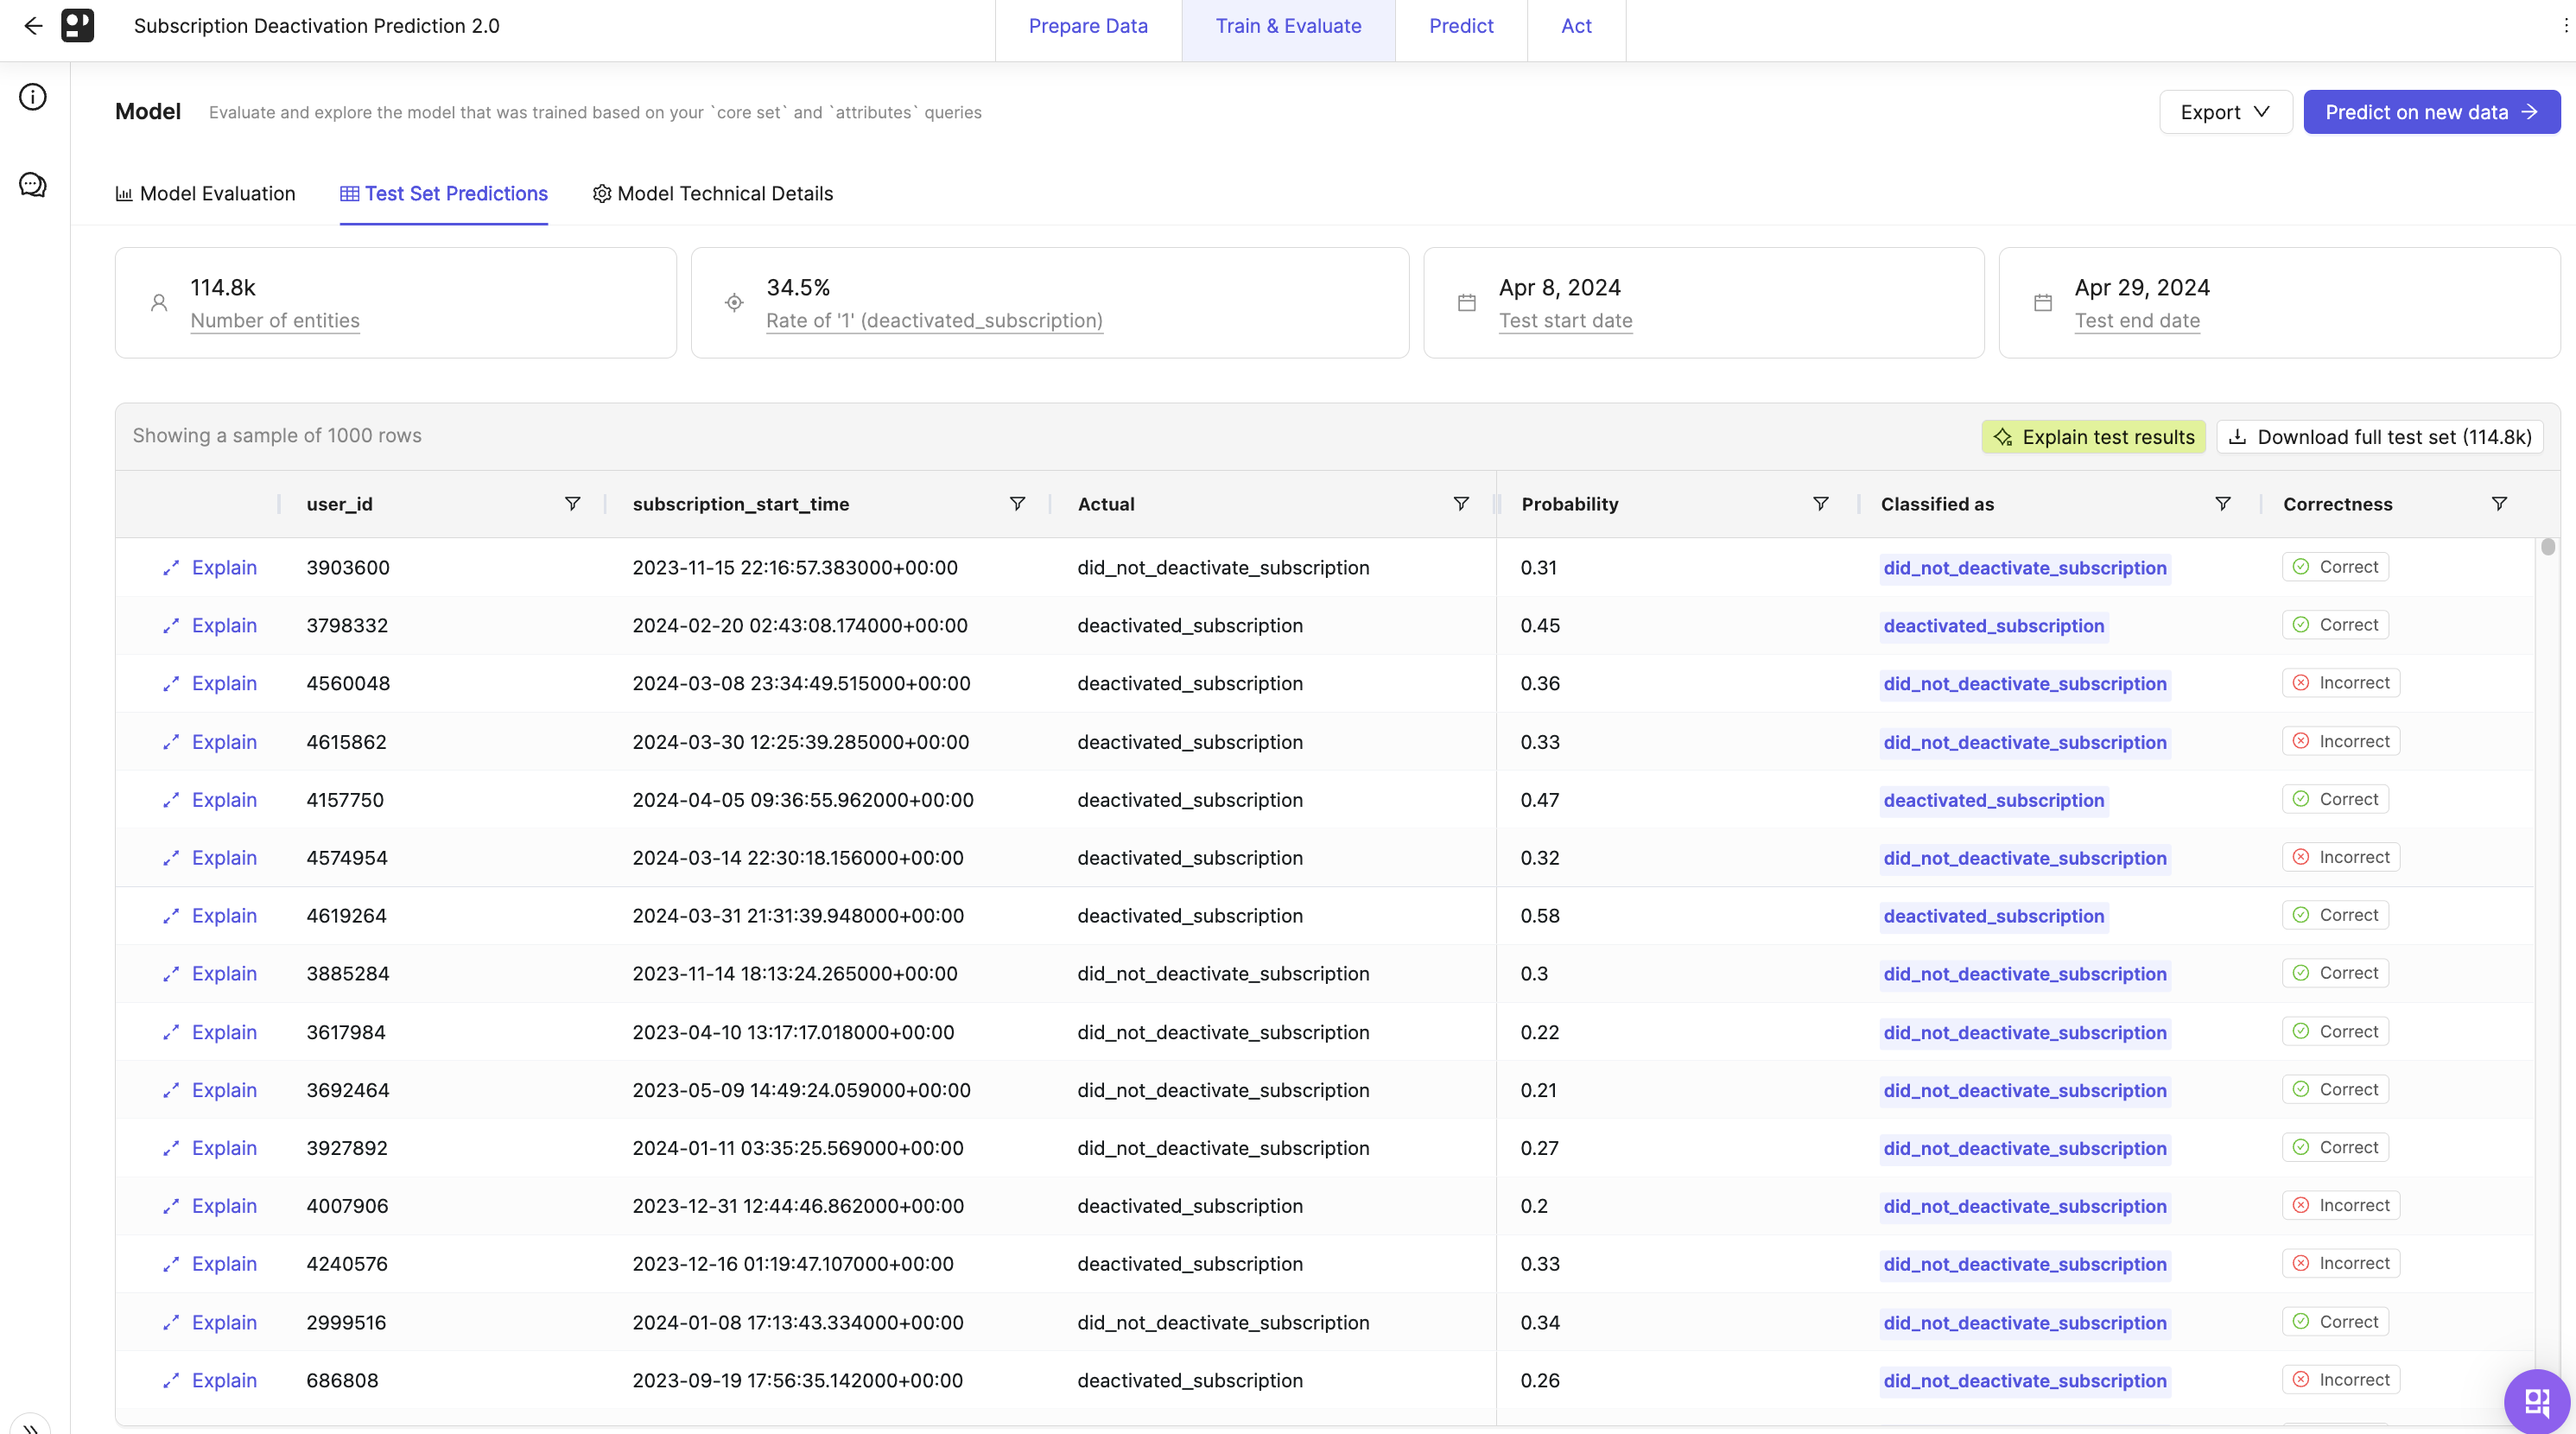Open the floating purple help widget
The image size is (2576, 1434).
pos(2536,1400)
